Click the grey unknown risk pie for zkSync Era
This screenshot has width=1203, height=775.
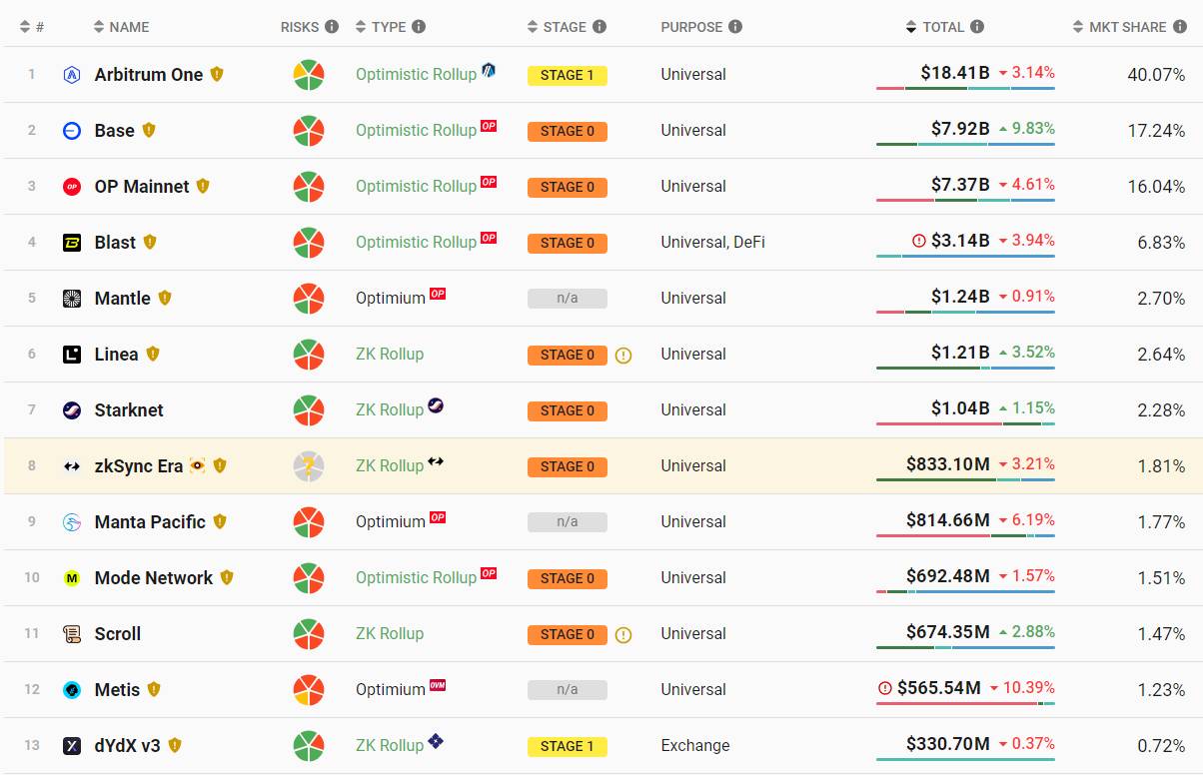pos(309,466)
